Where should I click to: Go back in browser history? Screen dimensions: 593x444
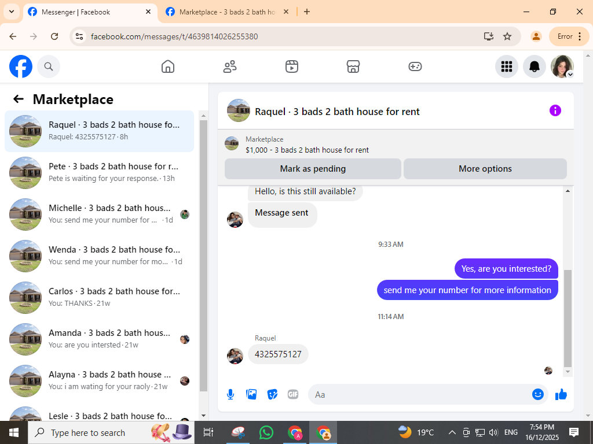click(x=13, y=36)
